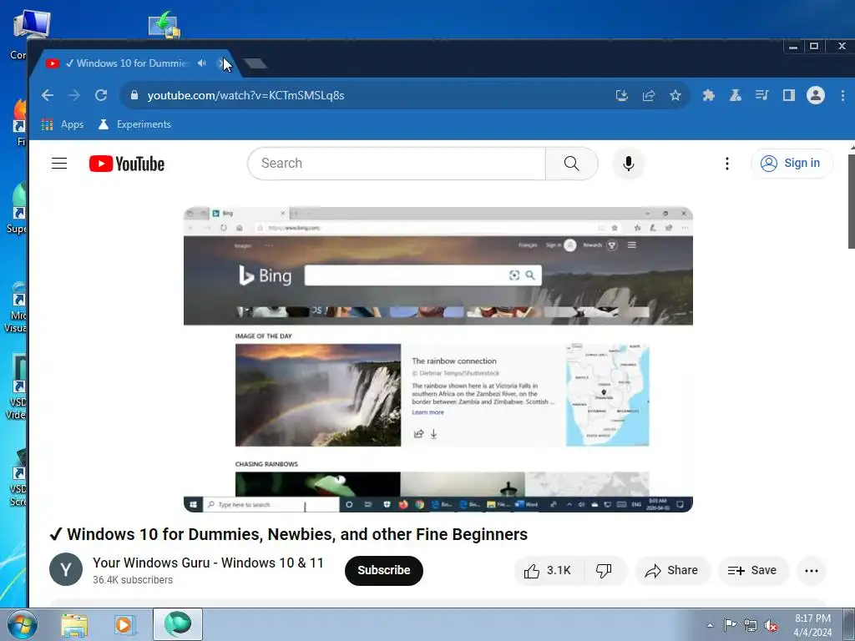855x641 pixels.
Task: Open YouTube settings three-dot menu
Action: 727,164
